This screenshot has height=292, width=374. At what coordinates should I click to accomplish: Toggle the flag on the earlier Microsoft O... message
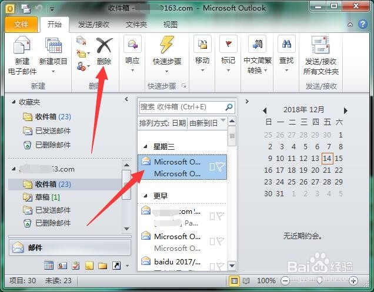pyautogui.click(x=220, y=241)
